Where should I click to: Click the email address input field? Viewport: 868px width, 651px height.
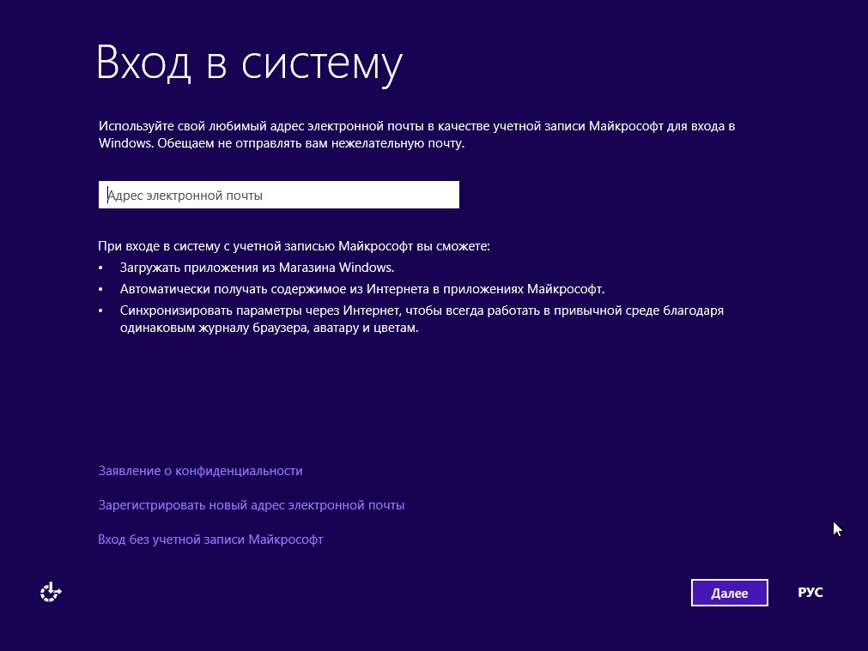[278, 195]
